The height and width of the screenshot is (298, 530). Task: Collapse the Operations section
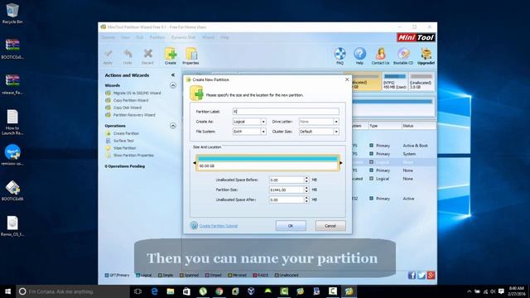173,126
